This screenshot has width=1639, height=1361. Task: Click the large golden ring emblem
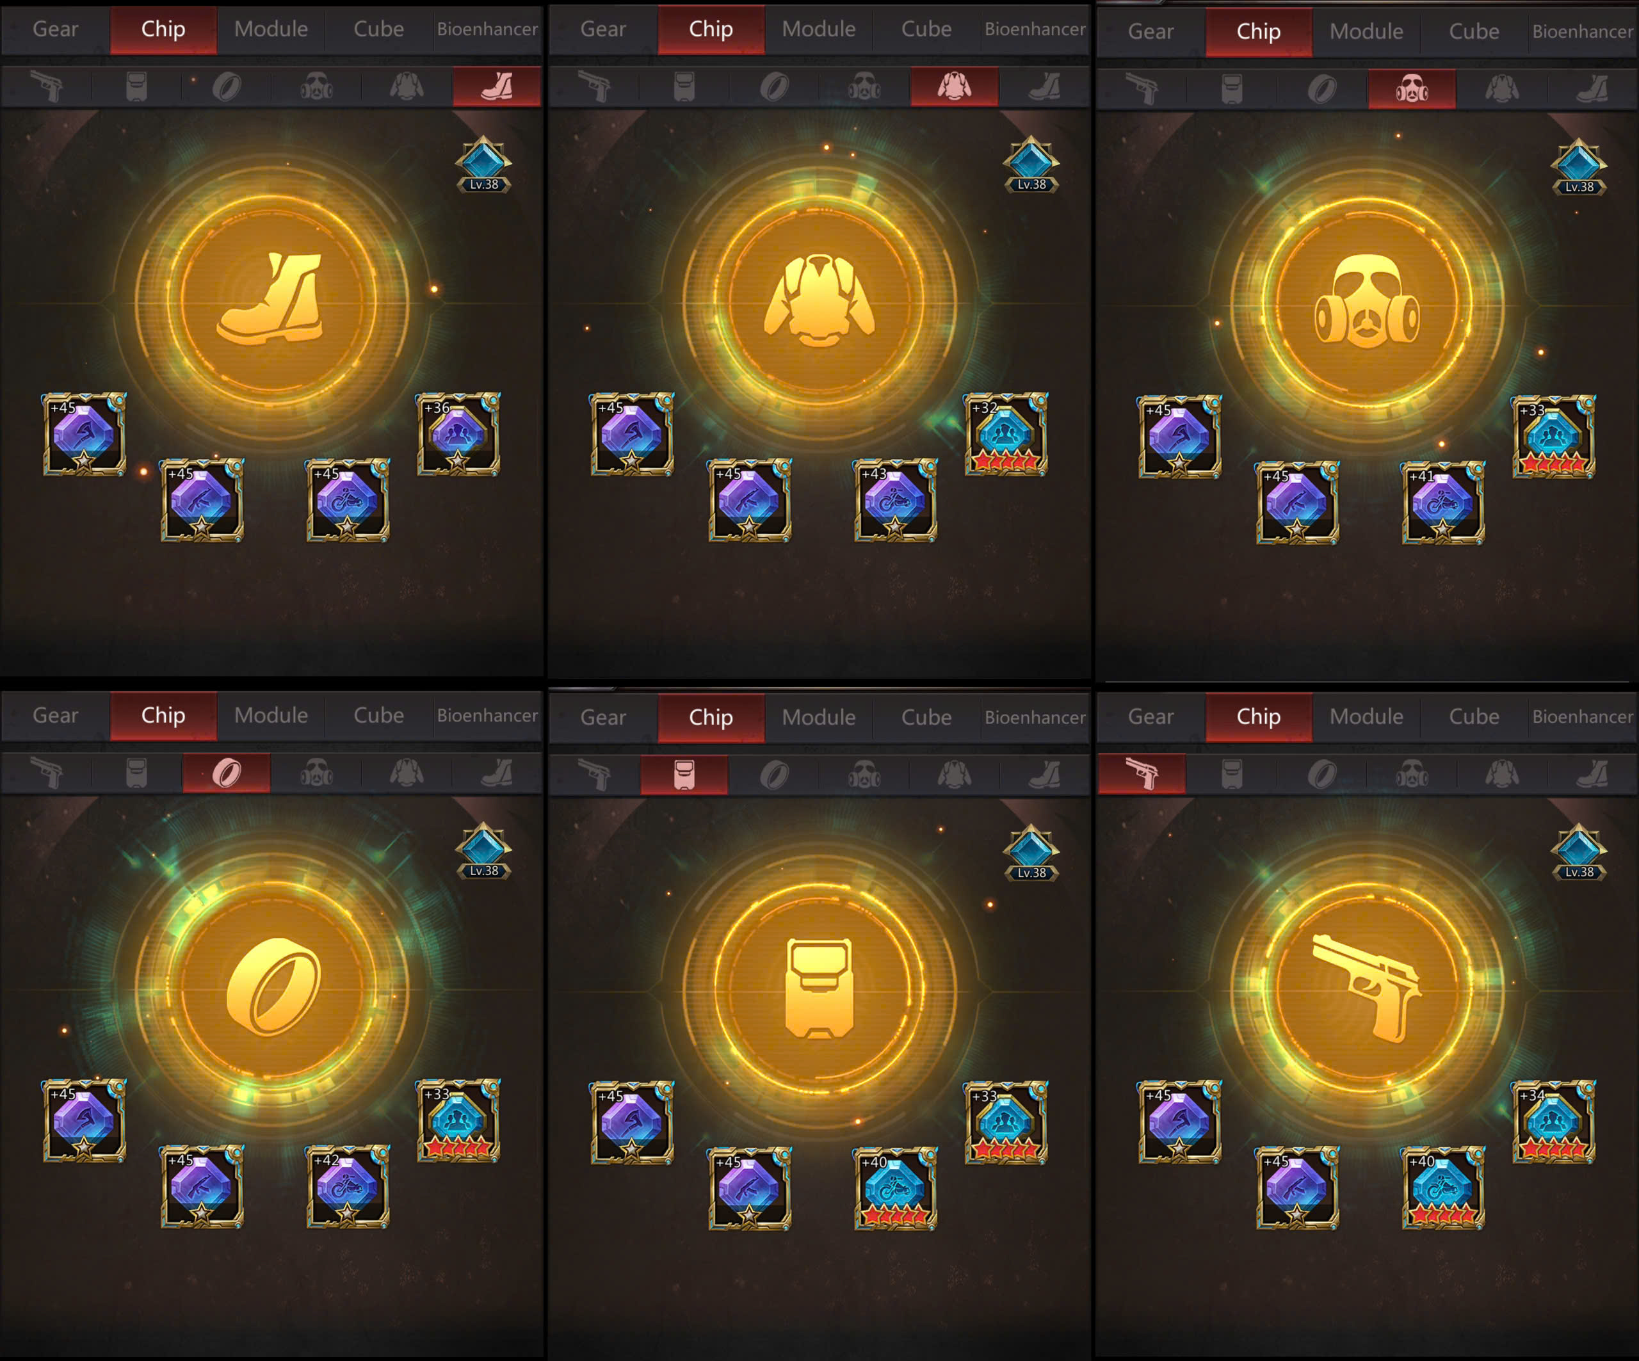pos(273,987)
